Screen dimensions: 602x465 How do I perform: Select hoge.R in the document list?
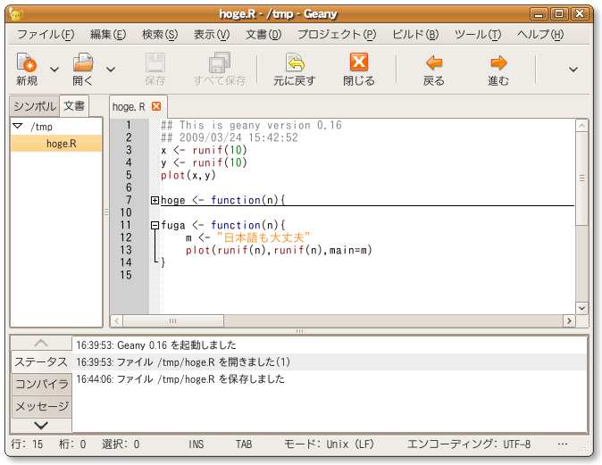click(62, 143)
